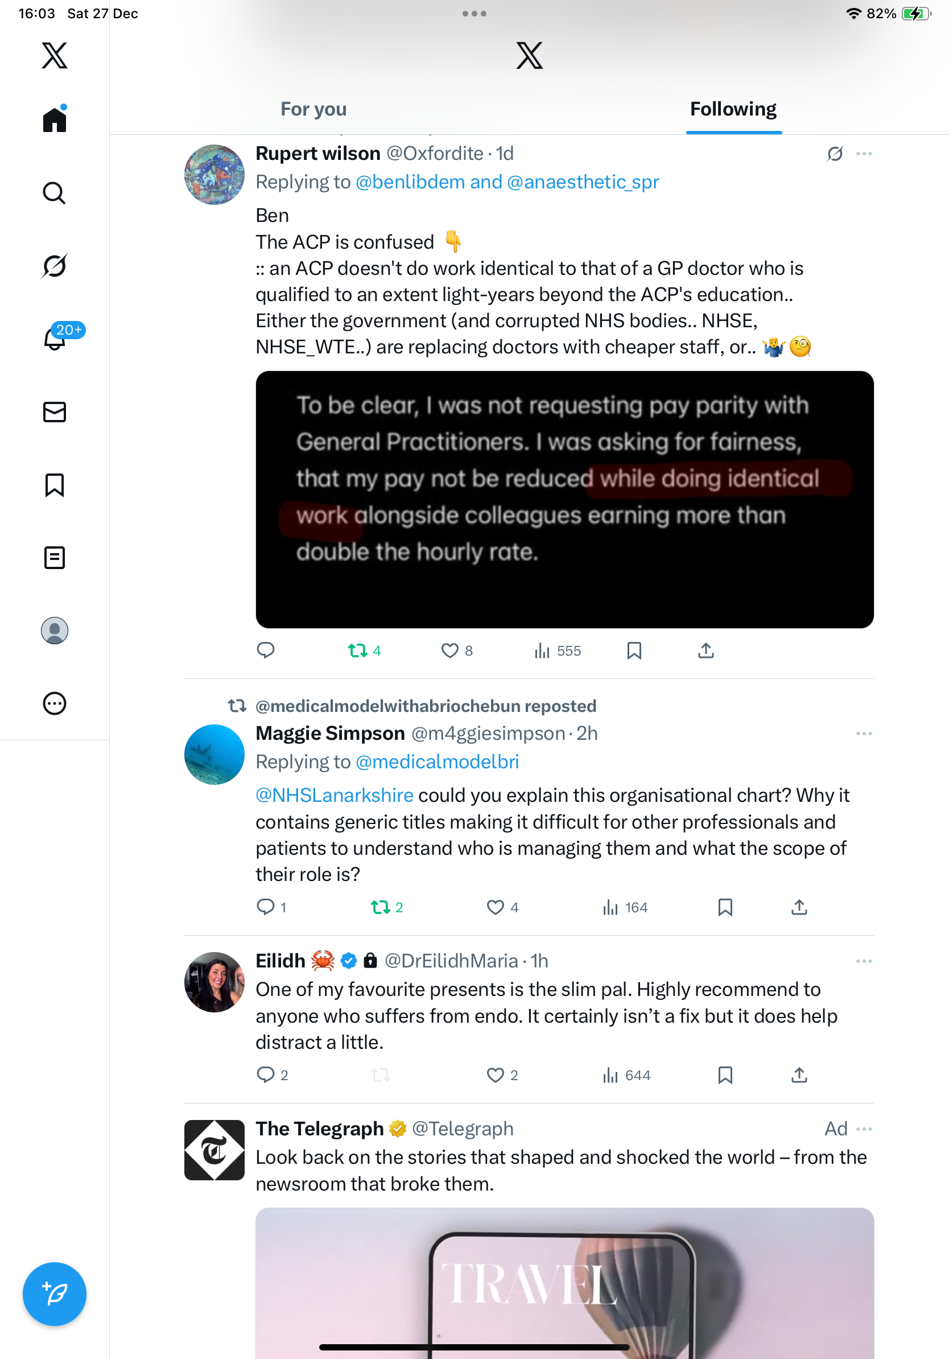Switch to the For you tab

pos(313,109)
